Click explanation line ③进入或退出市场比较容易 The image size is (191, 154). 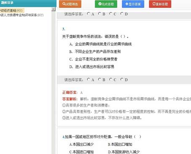click(x=102, y=118)
